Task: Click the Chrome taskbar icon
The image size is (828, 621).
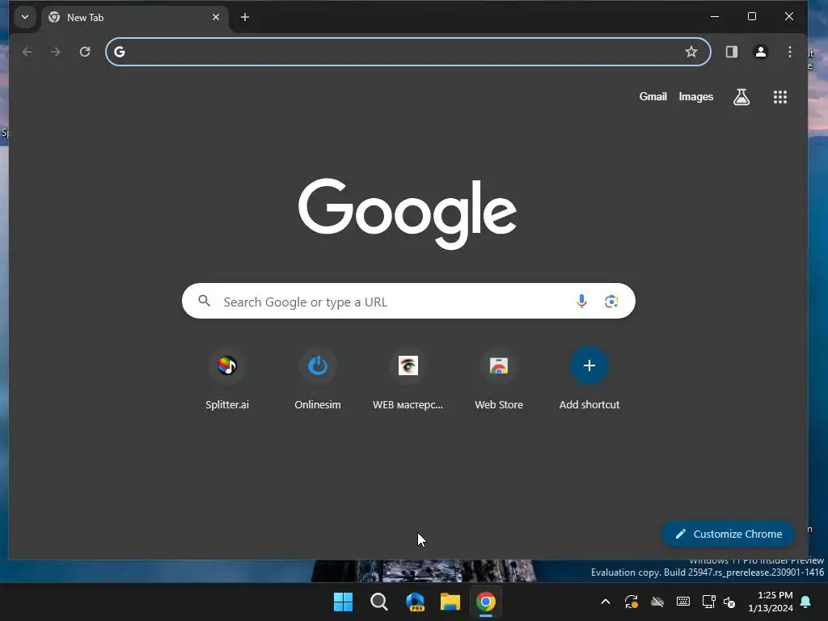Action: (x=486, y=602)
